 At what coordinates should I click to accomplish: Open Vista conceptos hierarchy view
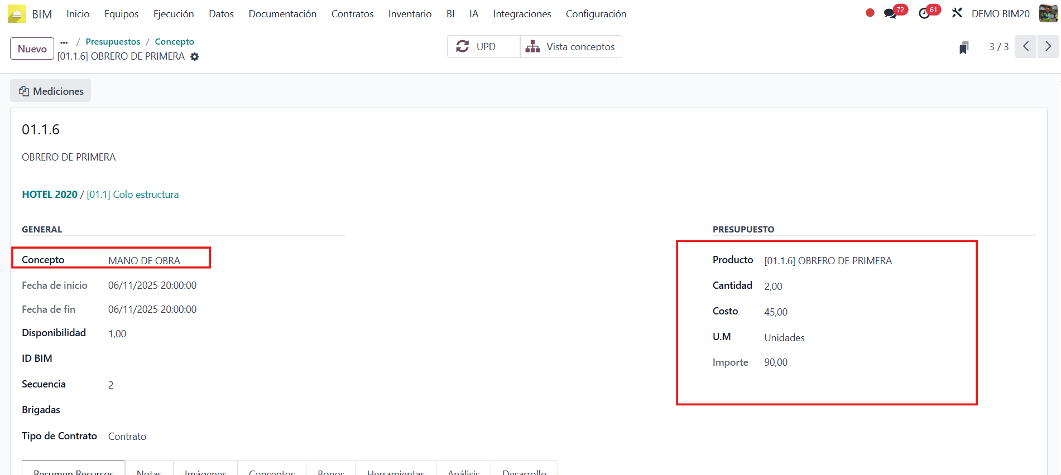[x=571, y=47]
